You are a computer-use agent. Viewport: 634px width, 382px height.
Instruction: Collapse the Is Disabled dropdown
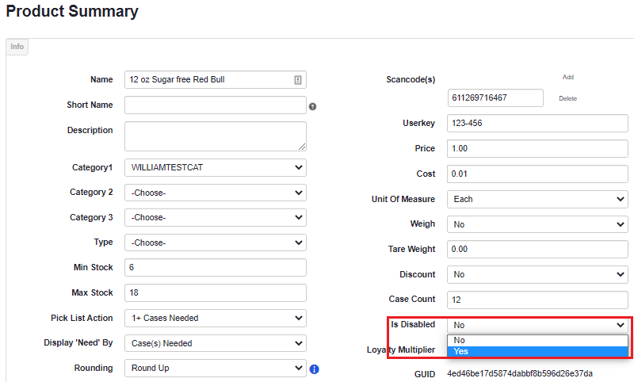click(x=537, y=325)
